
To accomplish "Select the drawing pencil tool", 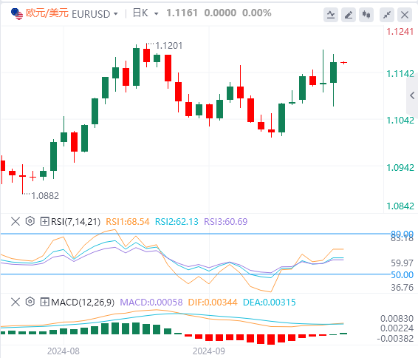I will coord(349,15).
